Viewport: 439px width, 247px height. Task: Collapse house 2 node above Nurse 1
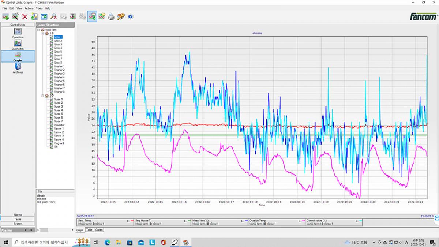pos(42,96)
